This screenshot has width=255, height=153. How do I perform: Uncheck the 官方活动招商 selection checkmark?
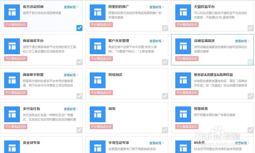point(79,28)
